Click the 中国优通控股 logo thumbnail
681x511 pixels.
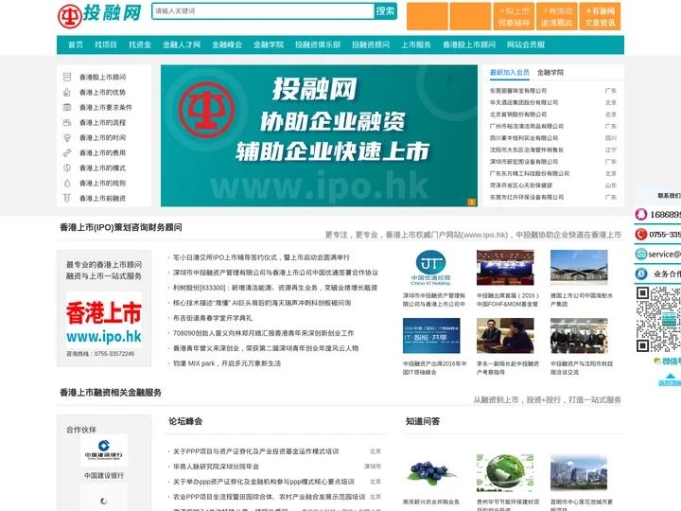[431, 268]
